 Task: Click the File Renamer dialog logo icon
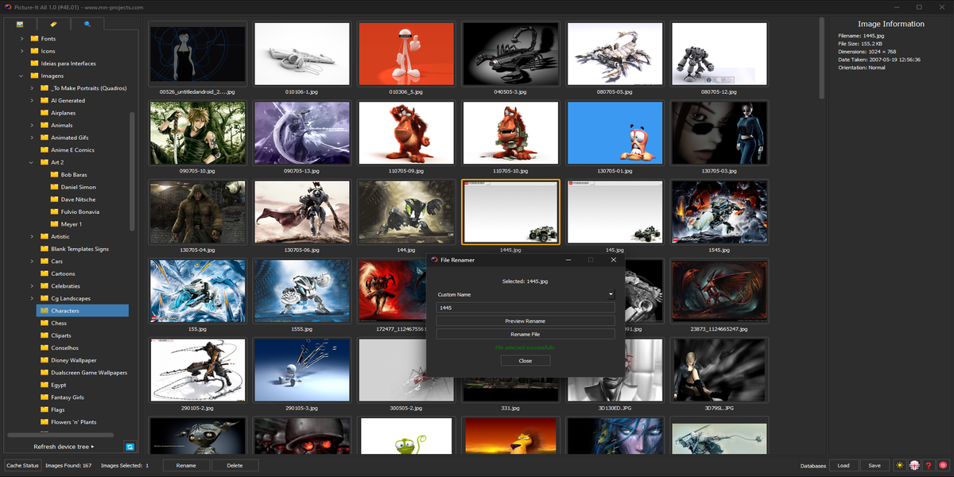point(434,259)
